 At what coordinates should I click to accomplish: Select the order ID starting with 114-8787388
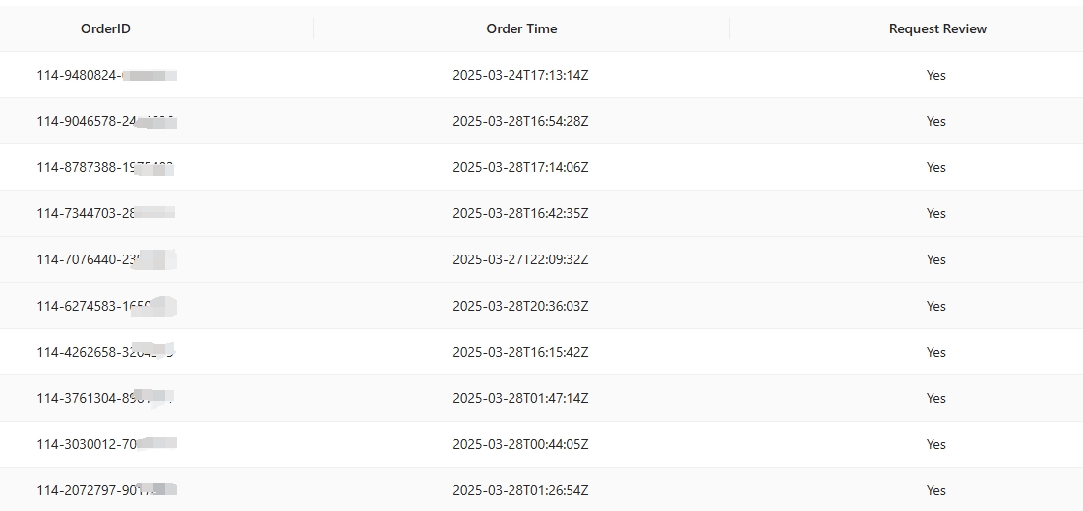tap(105, 168)
